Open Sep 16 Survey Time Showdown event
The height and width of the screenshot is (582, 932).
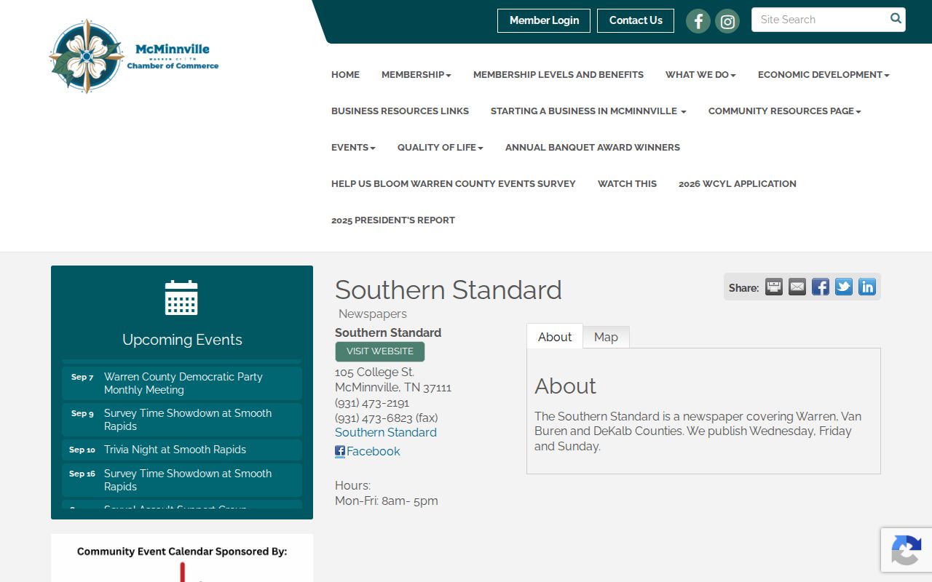[x=182, y=480]
